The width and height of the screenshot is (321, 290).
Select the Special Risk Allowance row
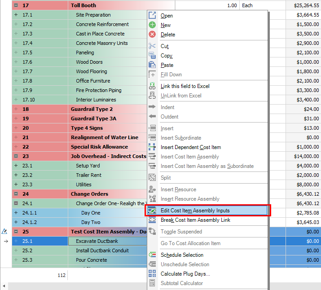click(x=99, y=147)
